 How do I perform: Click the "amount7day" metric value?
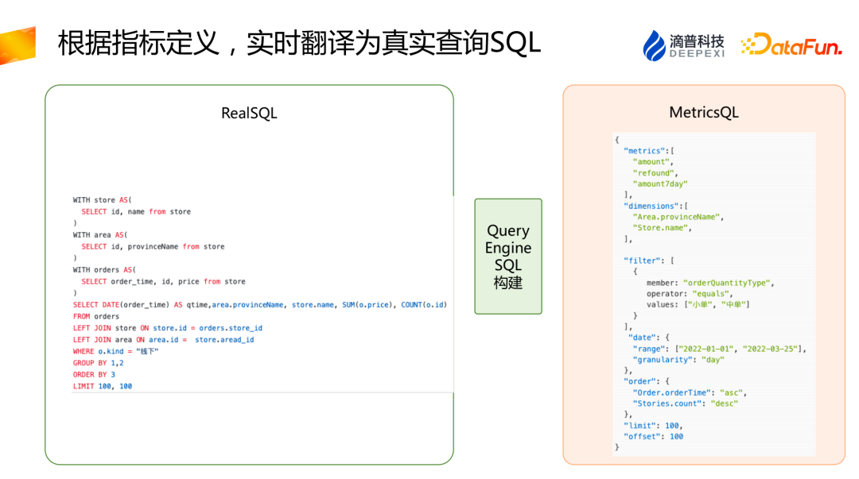(660, 184)
